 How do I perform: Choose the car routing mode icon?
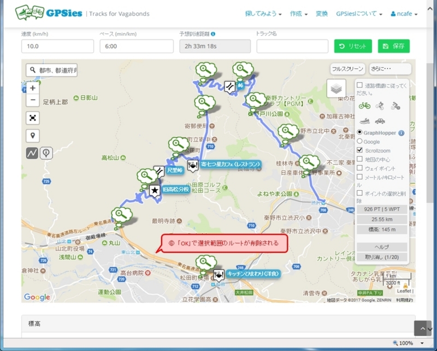click(x=380, y=121)
